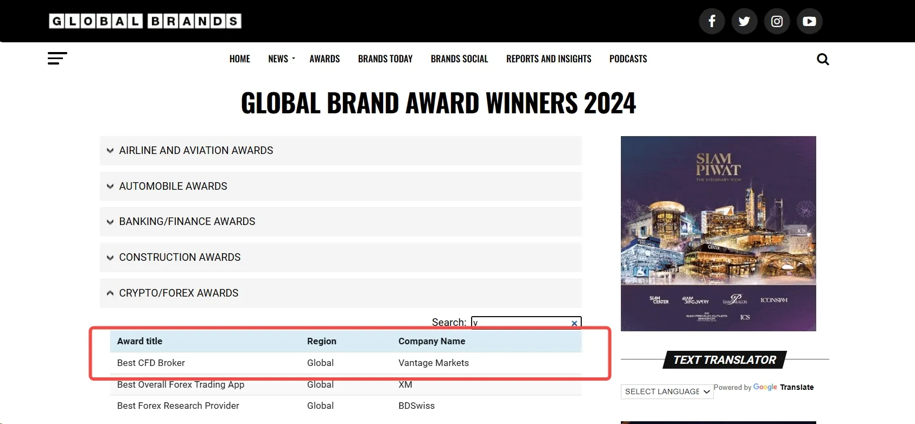Sort by the Company Name column

[x=431, y=341]
